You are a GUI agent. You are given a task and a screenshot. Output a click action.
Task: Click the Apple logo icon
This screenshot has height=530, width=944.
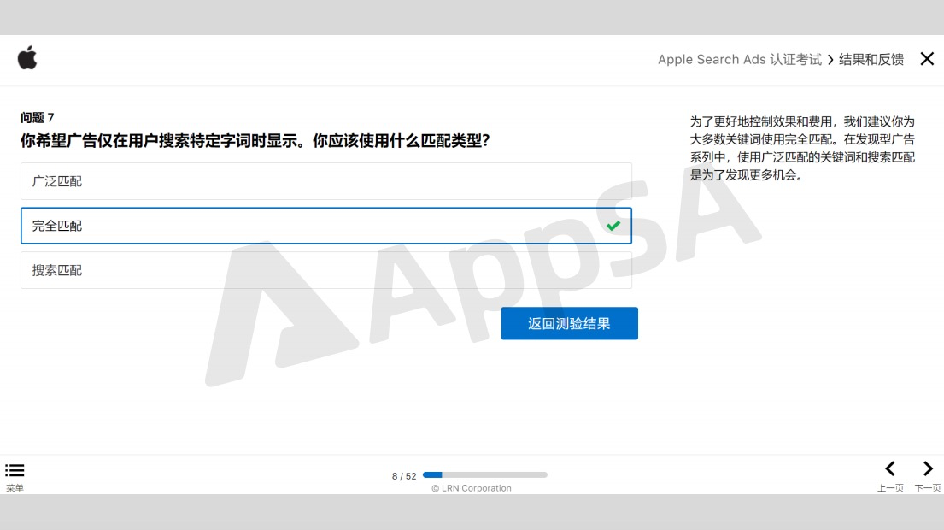27,58
